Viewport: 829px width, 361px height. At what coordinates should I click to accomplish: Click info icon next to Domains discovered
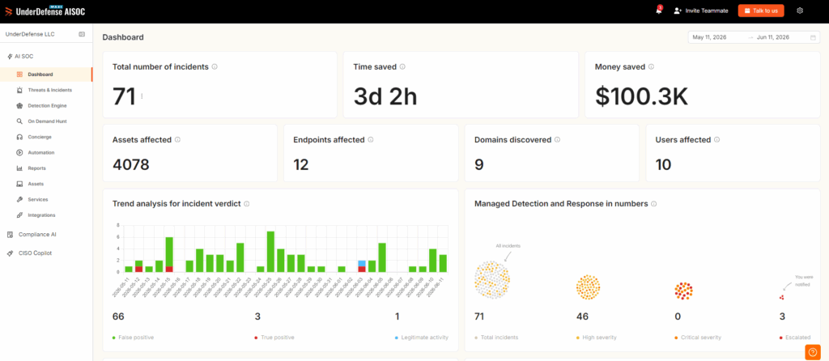[x=557, y=139]
